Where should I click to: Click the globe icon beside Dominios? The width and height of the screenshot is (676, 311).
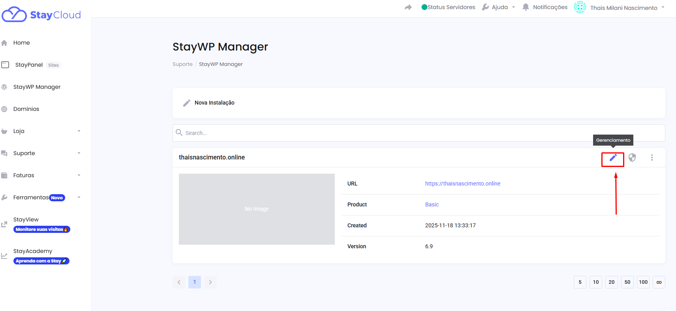pos(4,109)
